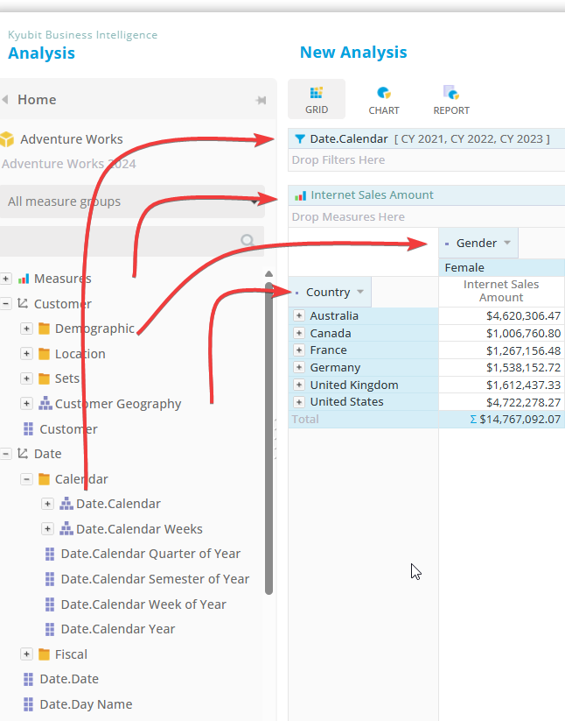Expand the Measures node
565x721 pixels.
click(6, 279)
